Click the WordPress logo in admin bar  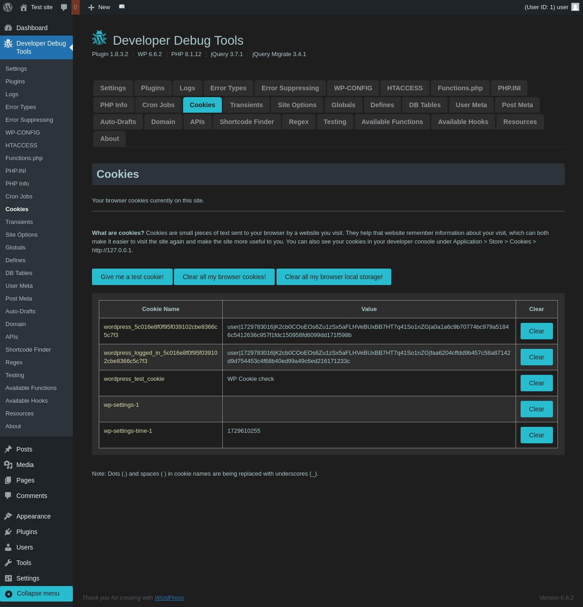click(x=8, y=7)
